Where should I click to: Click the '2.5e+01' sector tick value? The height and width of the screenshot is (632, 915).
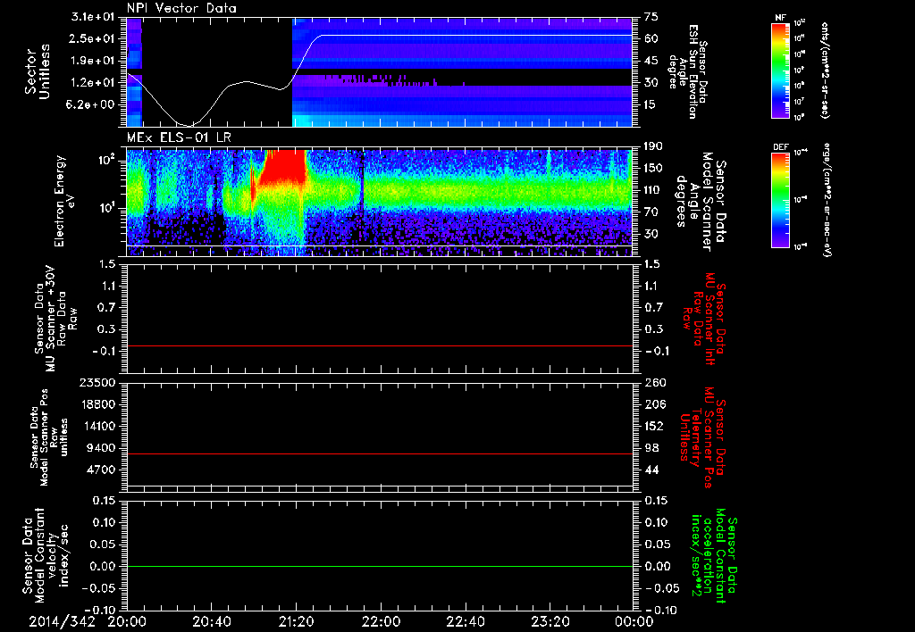pos(93,38)
